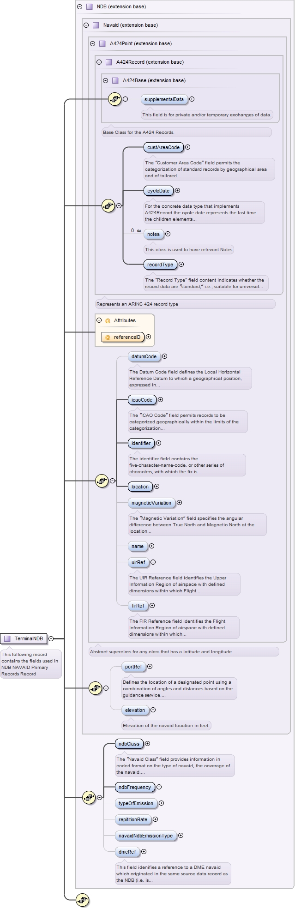
Task: Click the bottom-most sequence compositor icon
Action: [83, 899]
